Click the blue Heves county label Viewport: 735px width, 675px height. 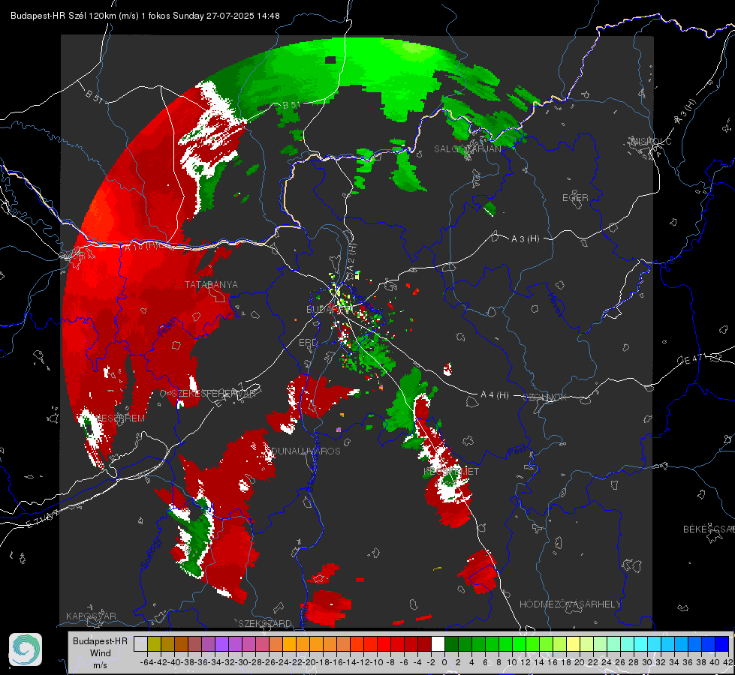(555, 305)
